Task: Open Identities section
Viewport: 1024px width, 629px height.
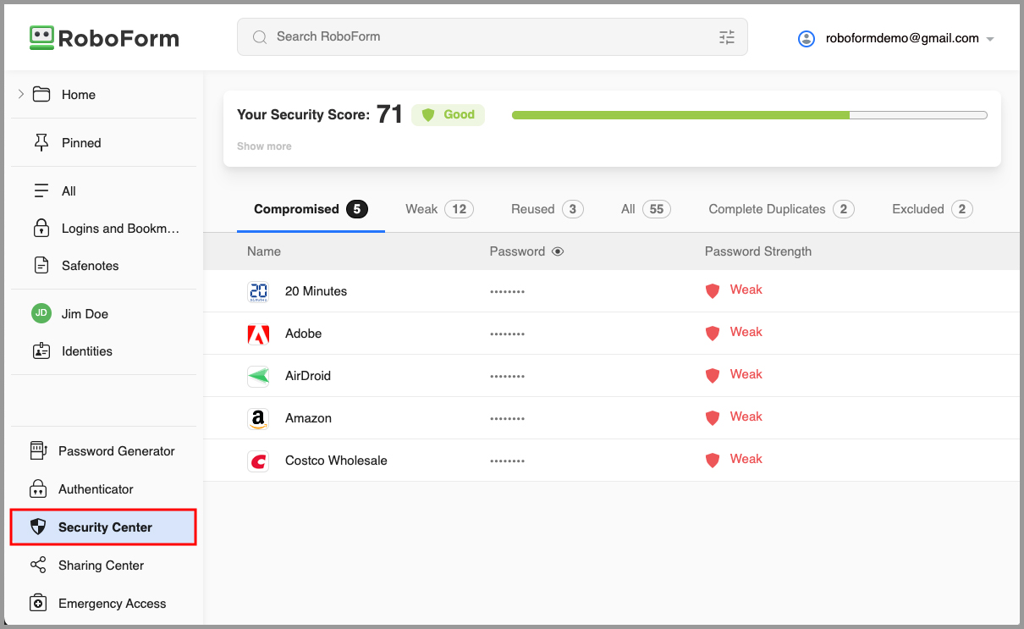Action: point(86,351)
